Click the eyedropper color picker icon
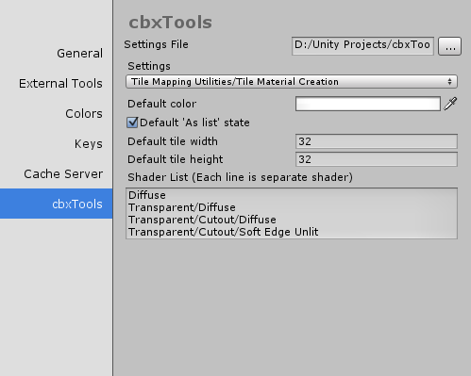The image size is (471, 376). click(450, 104)
